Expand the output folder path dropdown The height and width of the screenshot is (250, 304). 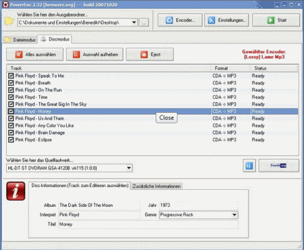point(134,22)
